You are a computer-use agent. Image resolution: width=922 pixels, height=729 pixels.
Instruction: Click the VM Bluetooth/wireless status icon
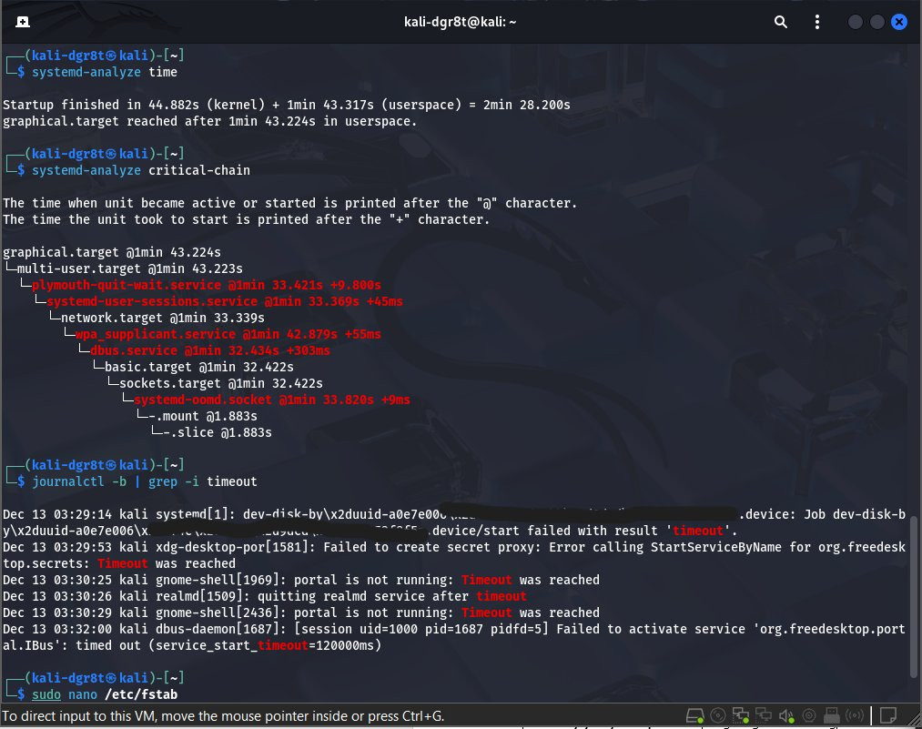click(x=855, y=715)
